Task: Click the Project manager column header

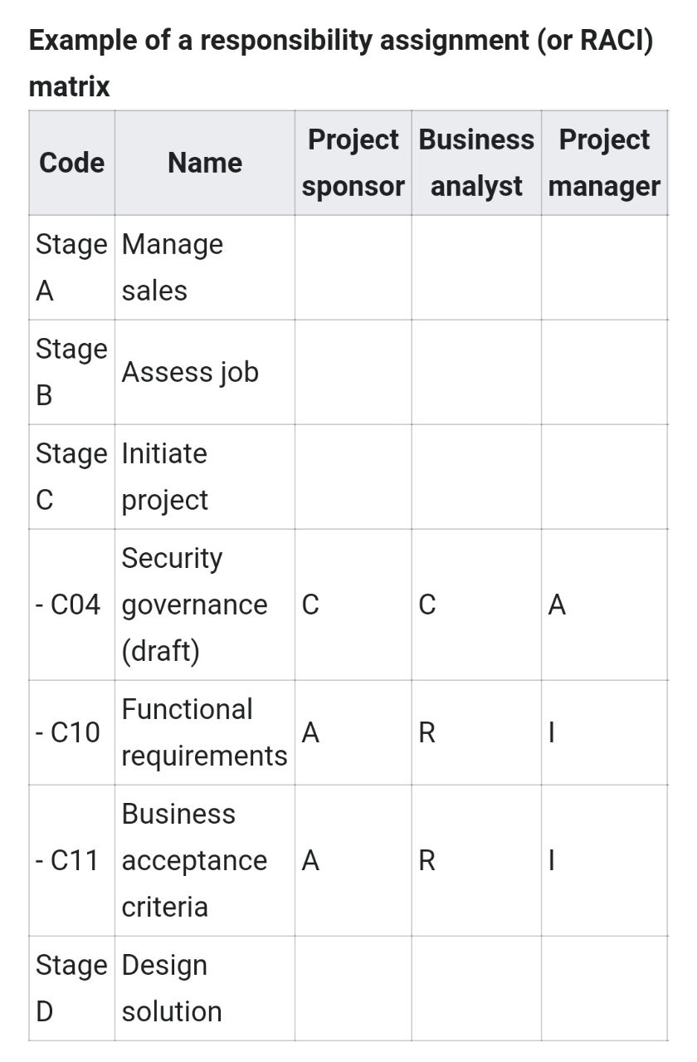Action: [x=604, y=163]
